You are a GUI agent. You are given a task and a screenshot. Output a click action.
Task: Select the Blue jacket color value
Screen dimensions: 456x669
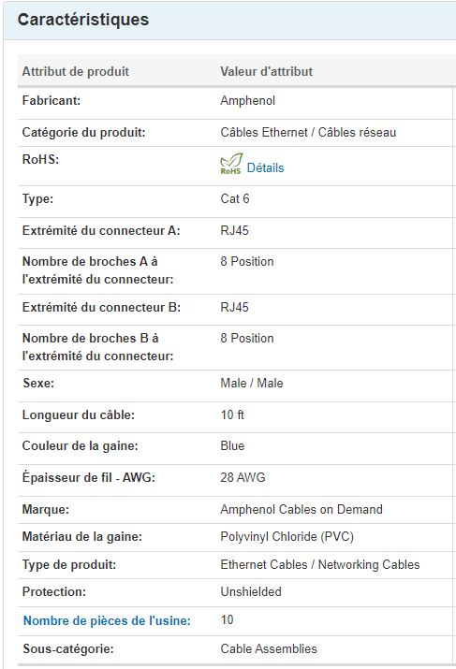(232, 446)
